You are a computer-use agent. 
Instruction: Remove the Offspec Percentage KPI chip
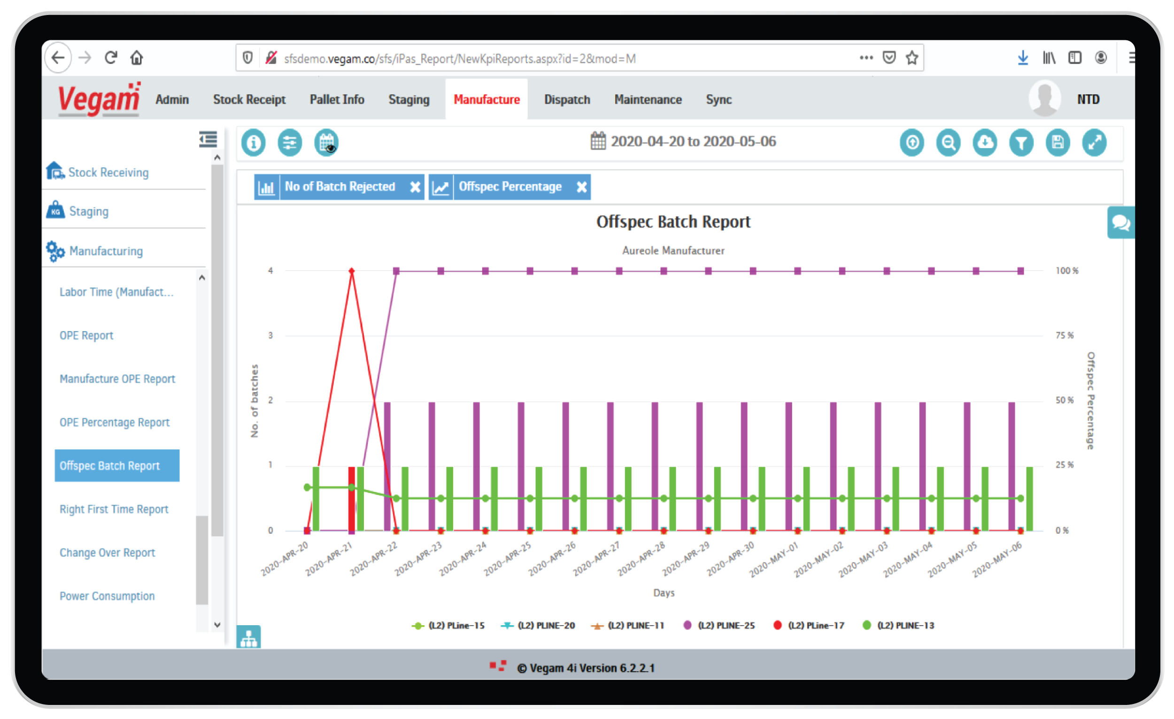coord(581,187)
